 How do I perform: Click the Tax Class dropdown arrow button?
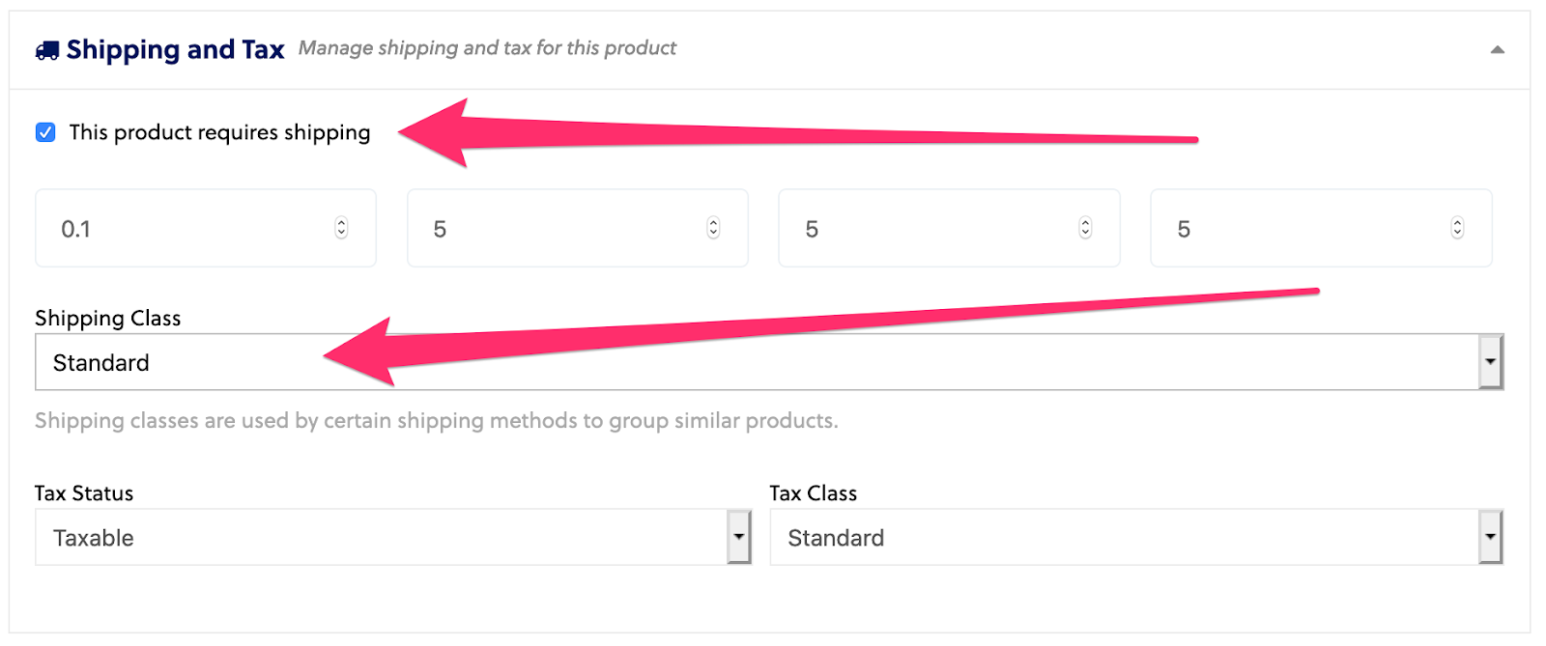click(1491, 538)
